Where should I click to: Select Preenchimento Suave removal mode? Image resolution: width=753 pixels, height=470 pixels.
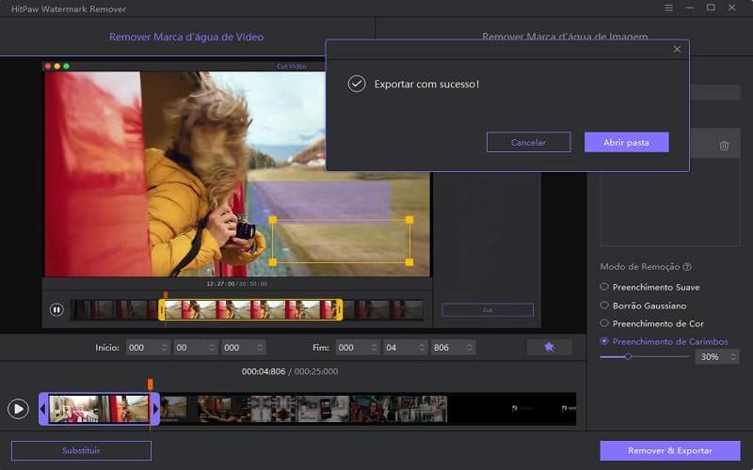tap(604, 287)
